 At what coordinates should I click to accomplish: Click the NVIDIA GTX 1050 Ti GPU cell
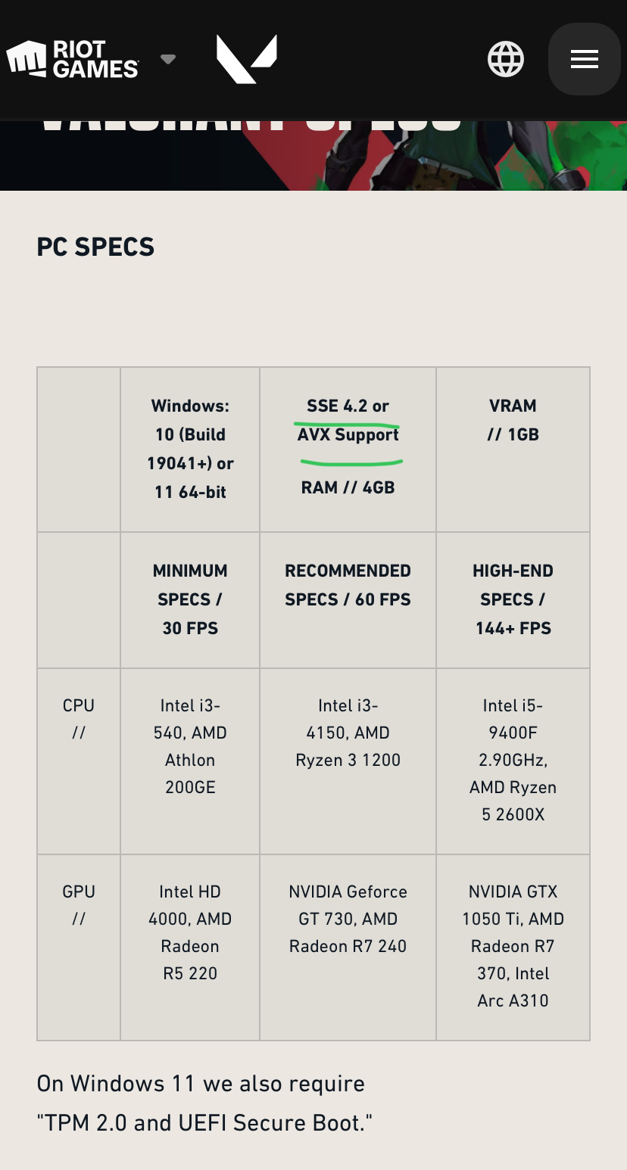(x=513, y=946)
